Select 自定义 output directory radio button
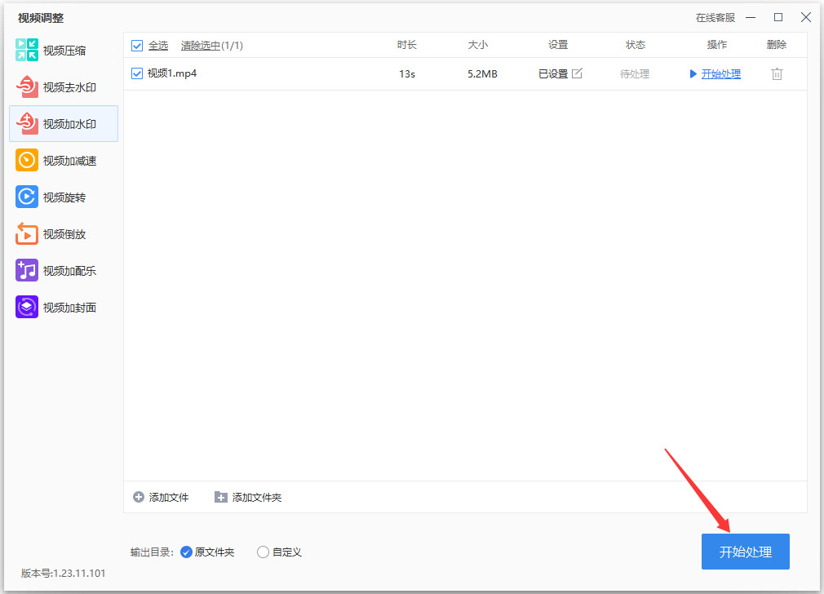 (x=263, y=552)
